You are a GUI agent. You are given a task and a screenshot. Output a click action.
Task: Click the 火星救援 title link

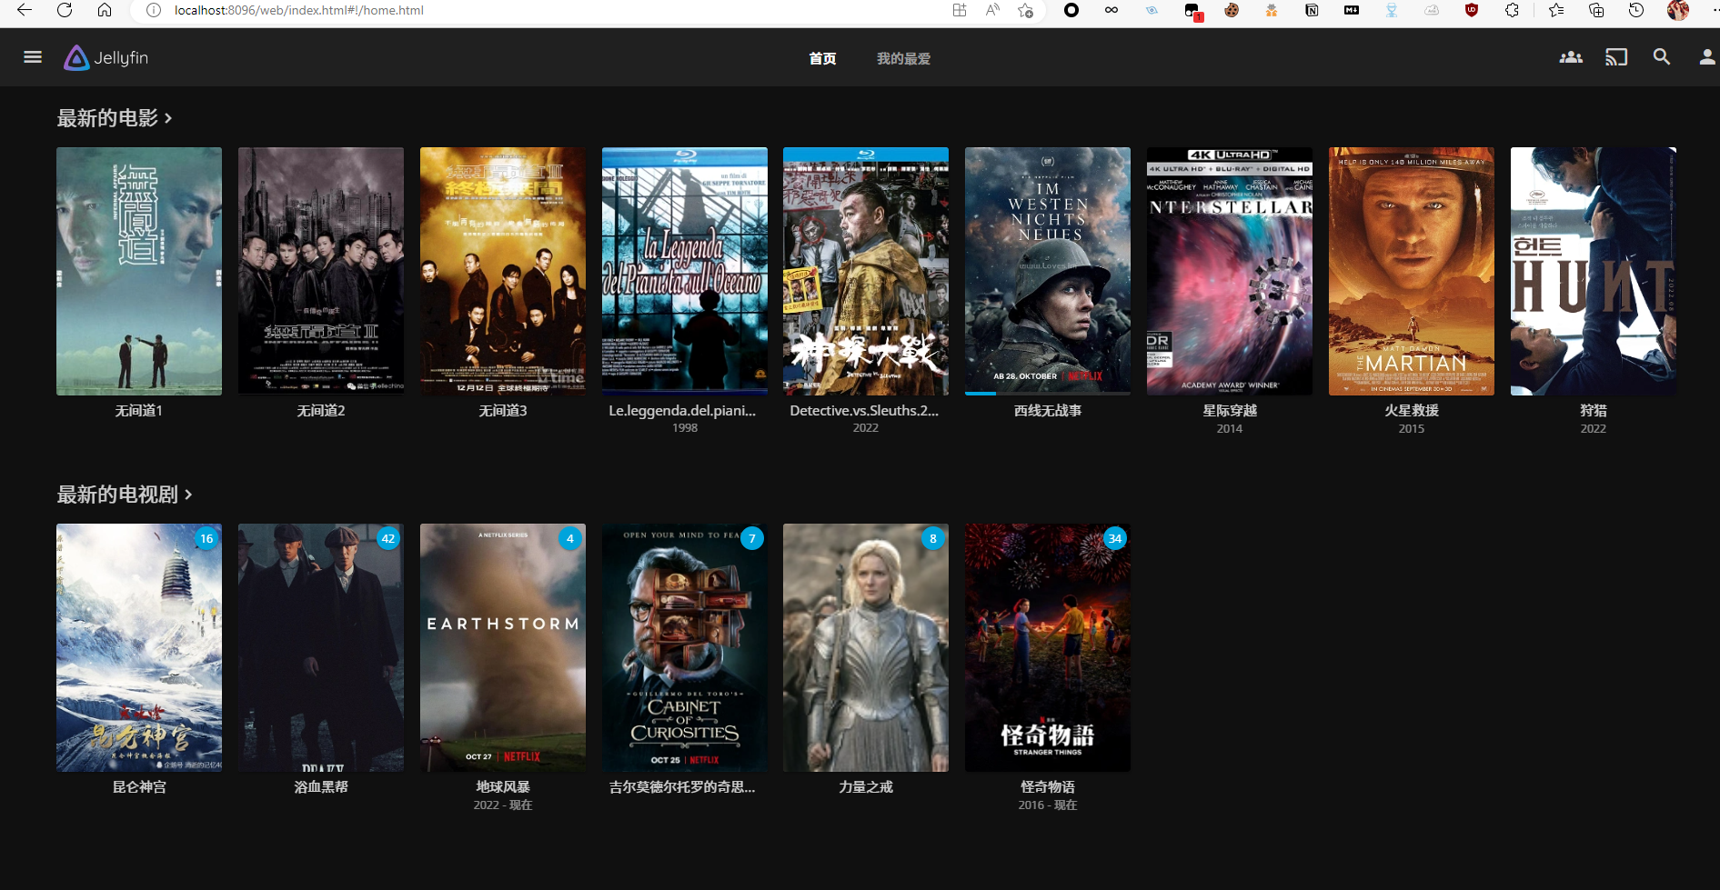(1412, 411)
